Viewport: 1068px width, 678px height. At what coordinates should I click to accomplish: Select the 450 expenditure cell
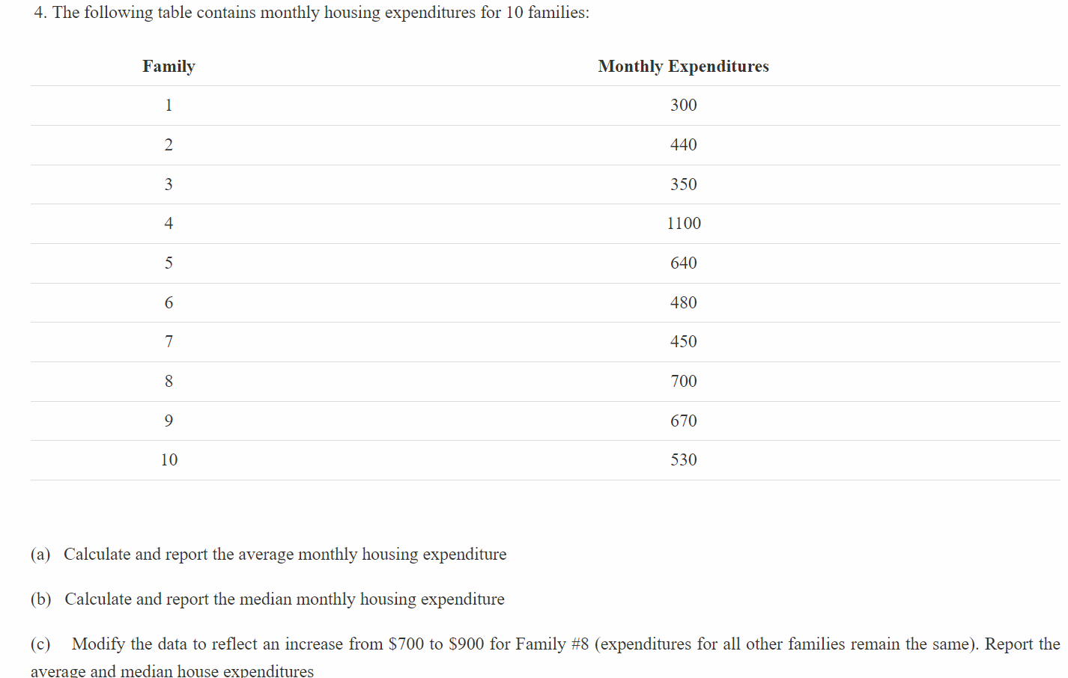(x=683, y=342)
